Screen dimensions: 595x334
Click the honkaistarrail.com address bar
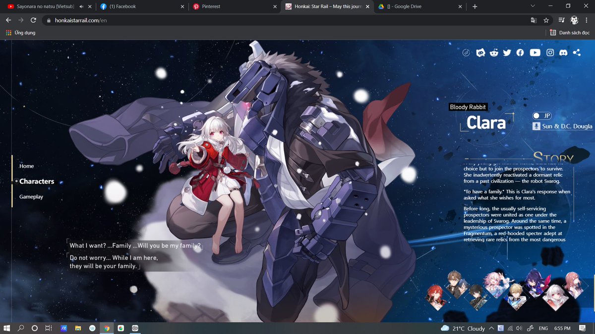297,20
